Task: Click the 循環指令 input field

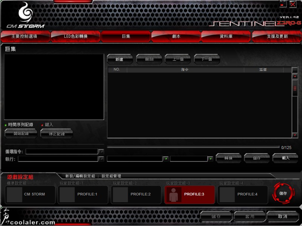Action: click(62, 152)
